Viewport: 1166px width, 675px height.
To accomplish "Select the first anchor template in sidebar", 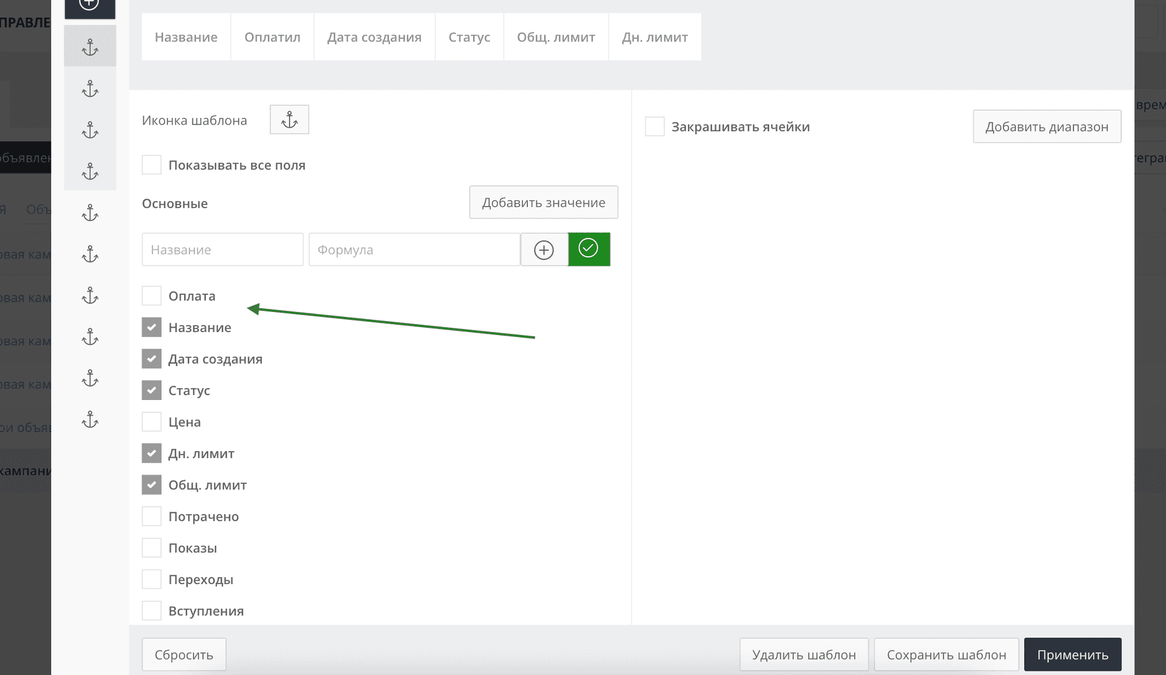I will click(x=90, y=47).
